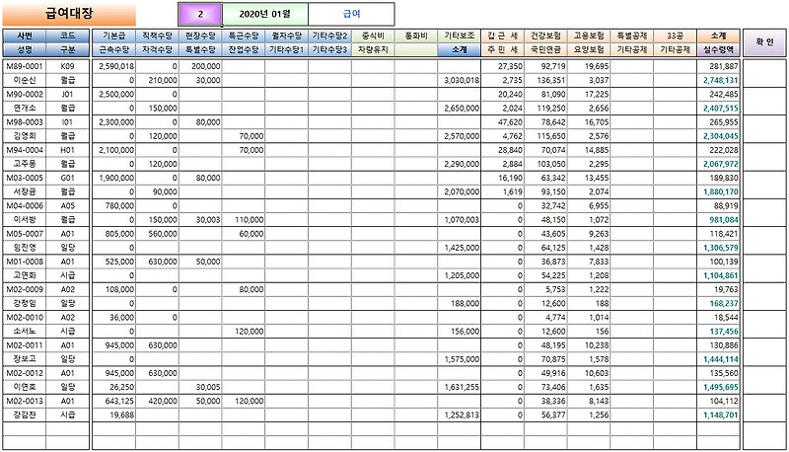This screenshot has width=789, height=452.
Task: Select employee number M89-0001
Action: 24,66
